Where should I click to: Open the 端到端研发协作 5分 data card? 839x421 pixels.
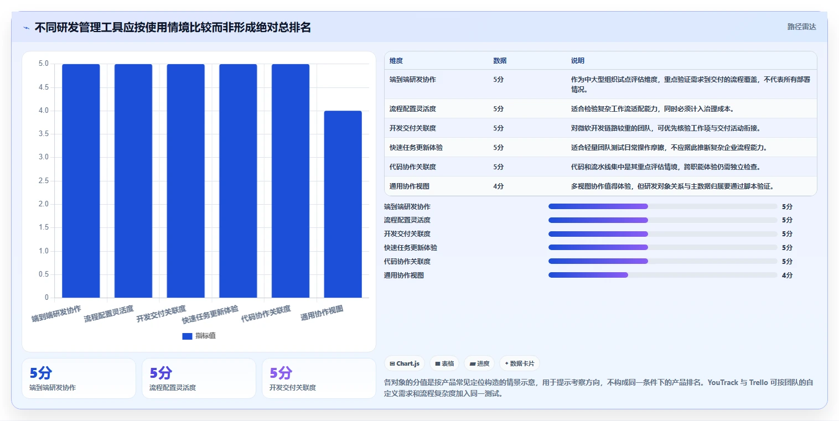click(79, 378)
